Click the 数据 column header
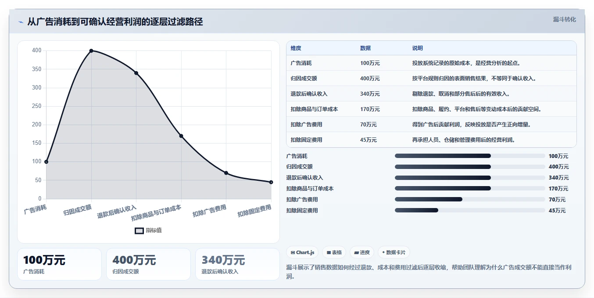Viewport: 594px width, 298px height. tap(365, 48)
